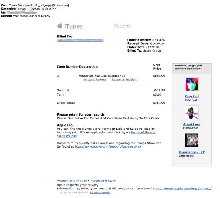Open the Account Information link

coord(72,181)
